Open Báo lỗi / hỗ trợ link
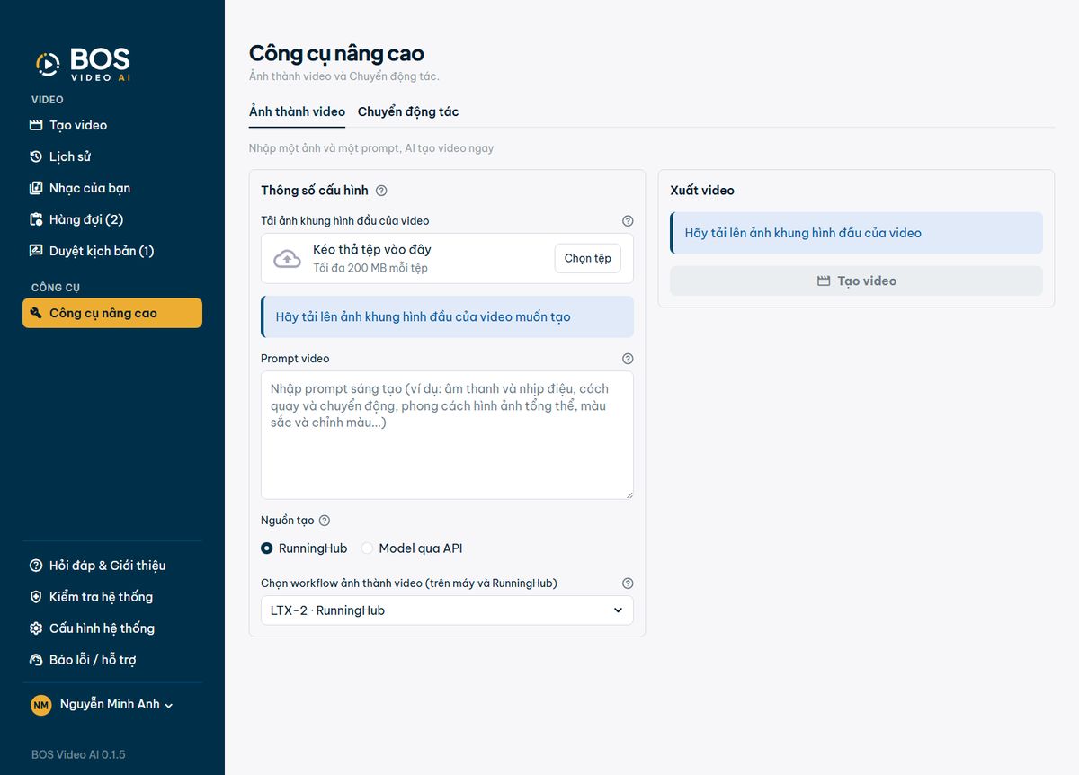This screenshot has height=775, width=1079. pos(112,660)
